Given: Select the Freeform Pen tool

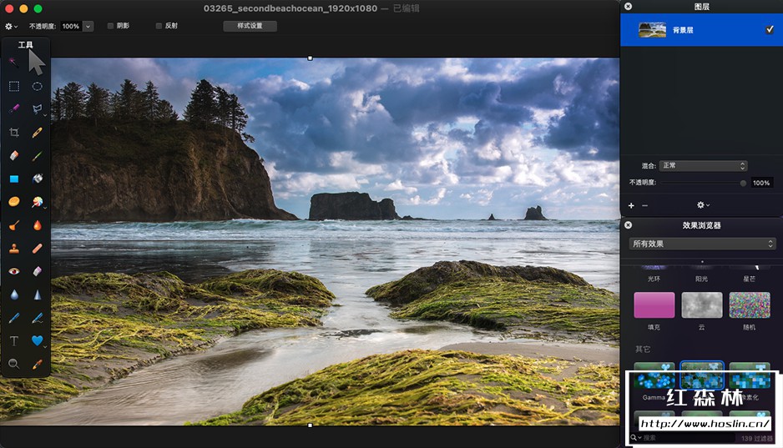Looking at the screenshot, I should [37, 318].
